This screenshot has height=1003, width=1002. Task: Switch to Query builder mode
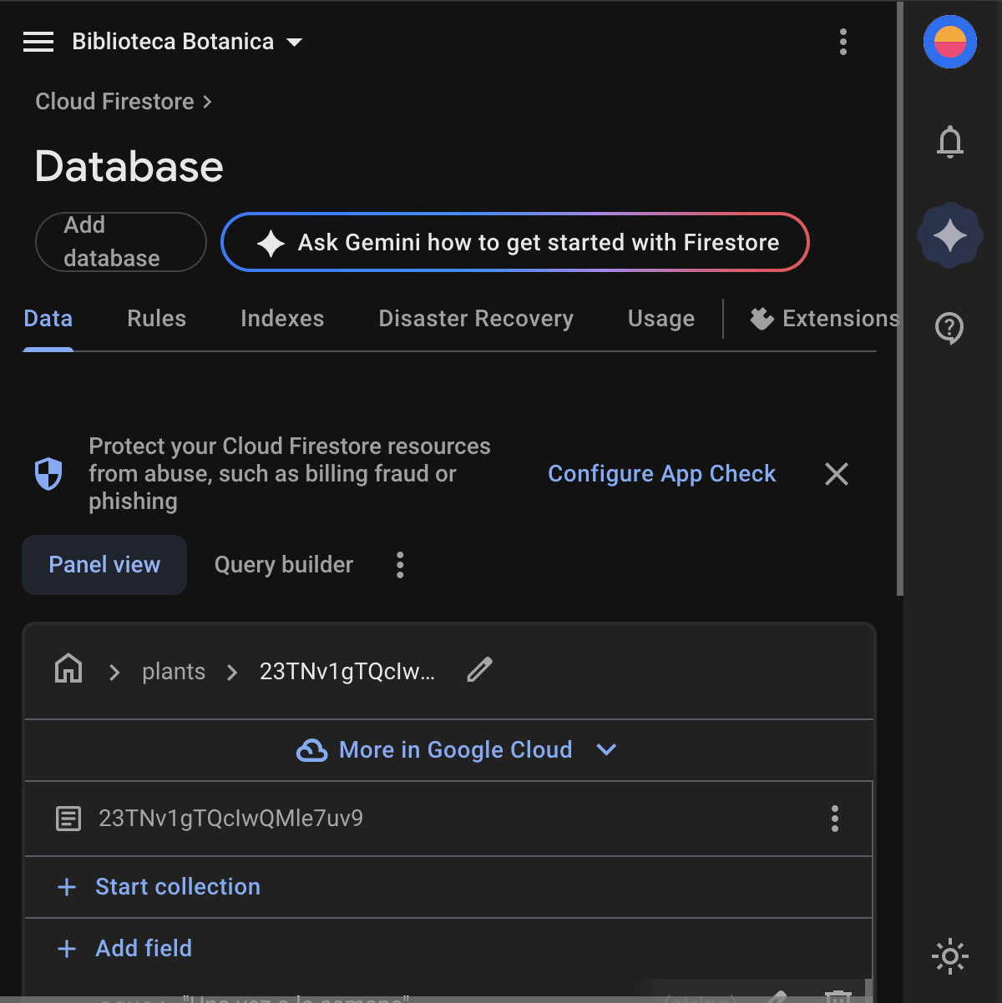(283, 565)
